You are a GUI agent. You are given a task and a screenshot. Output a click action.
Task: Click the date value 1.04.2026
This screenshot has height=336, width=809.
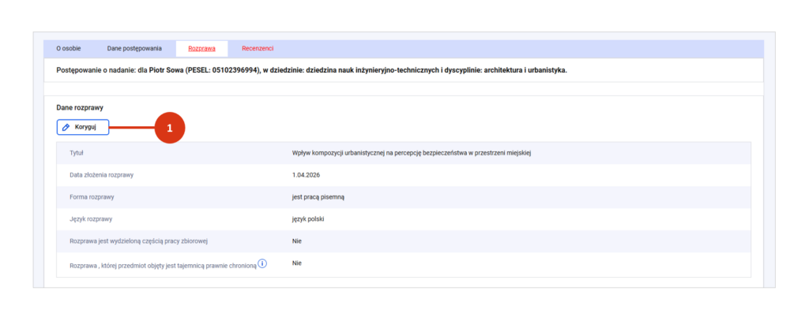click(x=307, y=174)
